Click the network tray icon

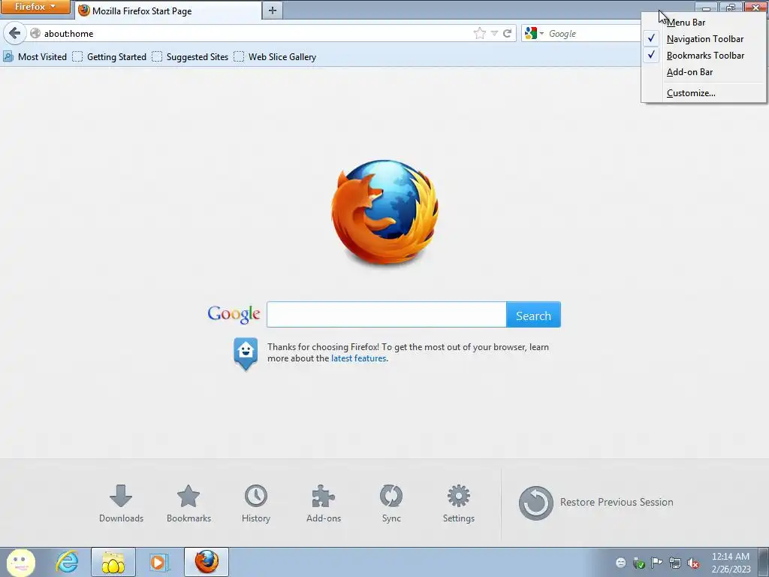click(675, 563)
